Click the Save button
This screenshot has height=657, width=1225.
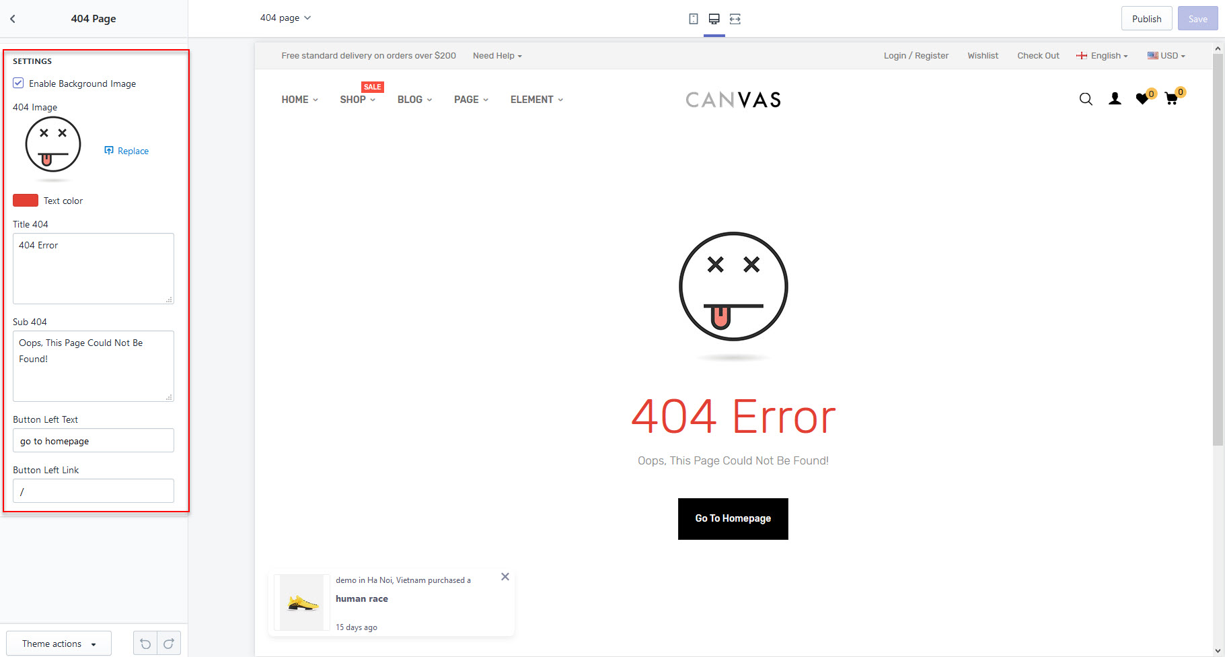tap(1197, 19)
